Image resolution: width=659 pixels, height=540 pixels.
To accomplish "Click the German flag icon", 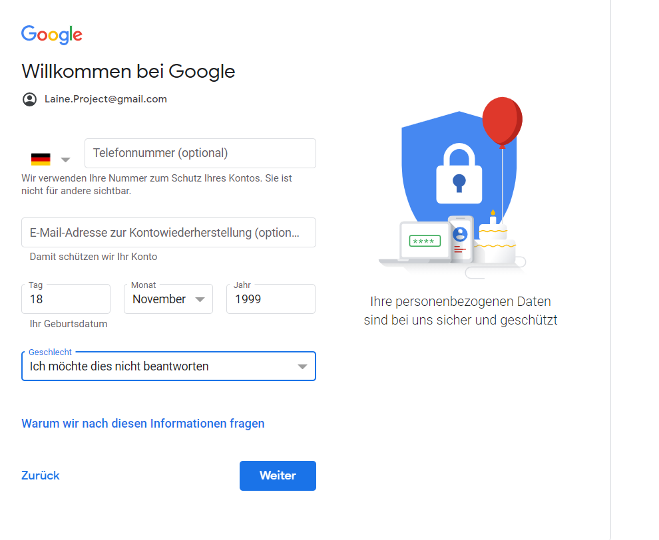I will tap(41, 159).
